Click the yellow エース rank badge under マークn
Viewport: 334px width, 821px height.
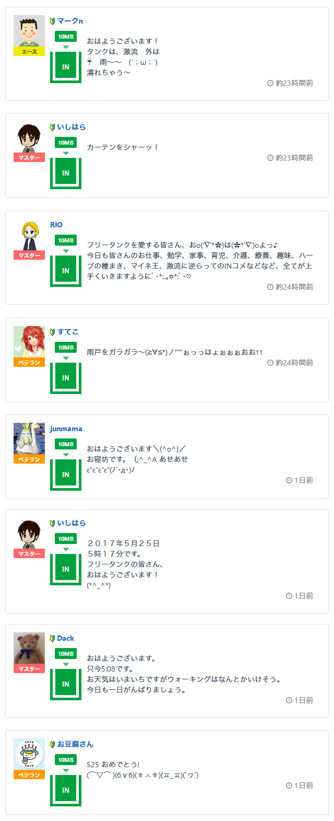pos(29,52)
